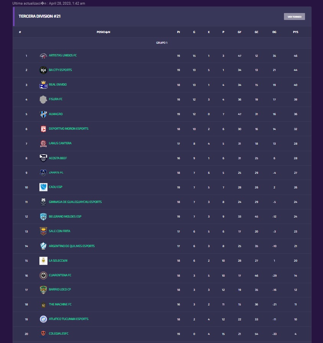Click the GF column header

tap(240, 32)
